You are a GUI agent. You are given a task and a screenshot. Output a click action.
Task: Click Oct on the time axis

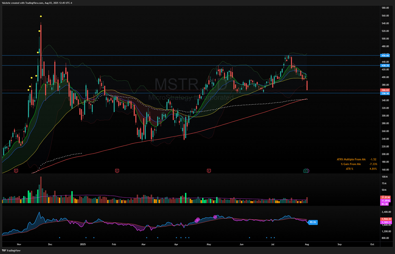(372, 244)
